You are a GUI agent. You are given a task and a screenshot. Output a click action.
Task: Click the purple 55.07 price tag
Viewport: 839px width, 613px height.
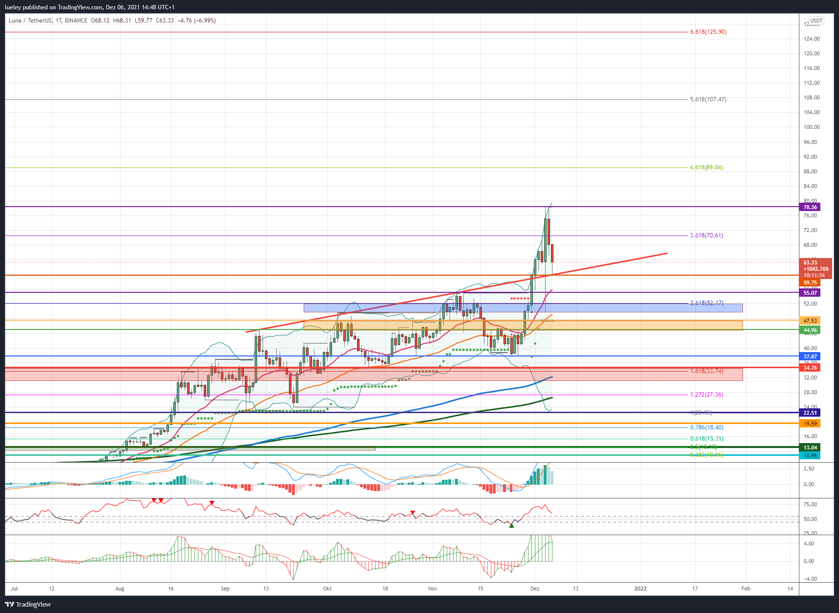[x=810, y=293]
